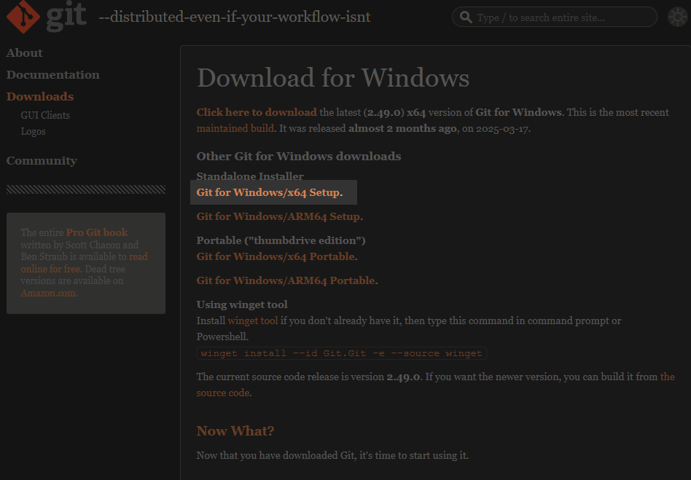Open 'the source code' link

click(x=435, y=385)
